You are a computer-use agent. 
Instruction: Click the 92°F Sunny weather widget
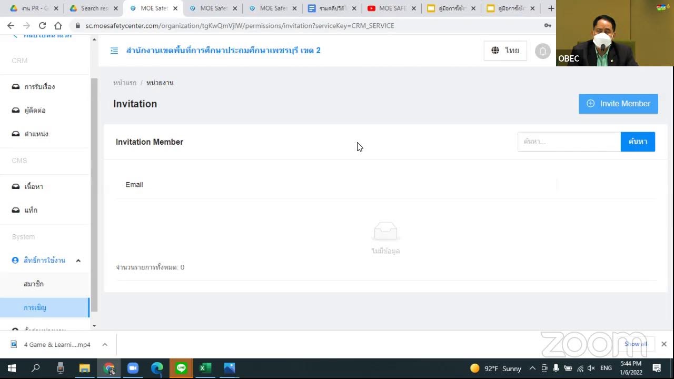[x=495, y=368]
